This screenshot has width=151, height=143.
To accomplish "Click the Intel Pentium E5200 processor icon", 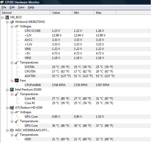I will 12,90.
